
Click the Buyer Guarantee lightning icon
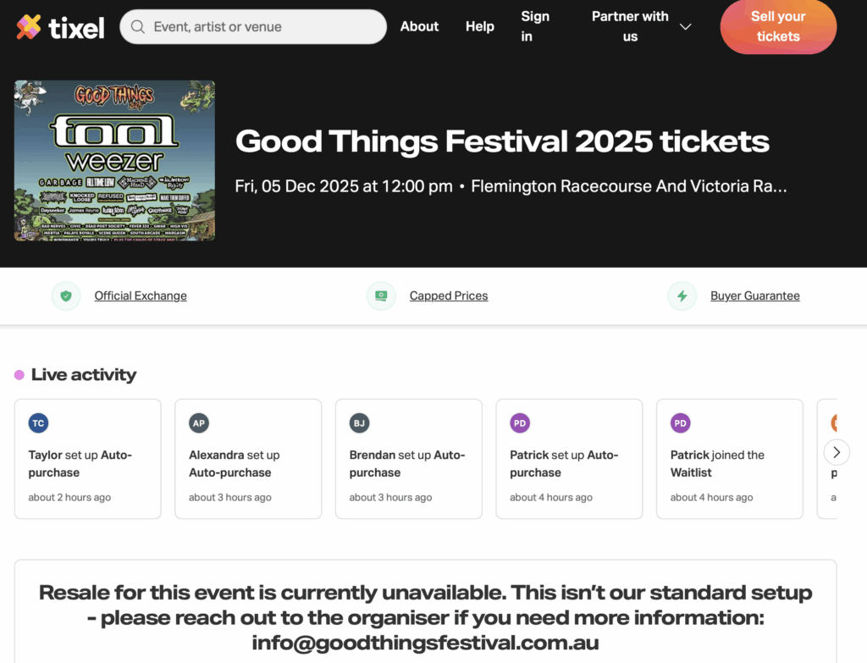pos(682,296)
